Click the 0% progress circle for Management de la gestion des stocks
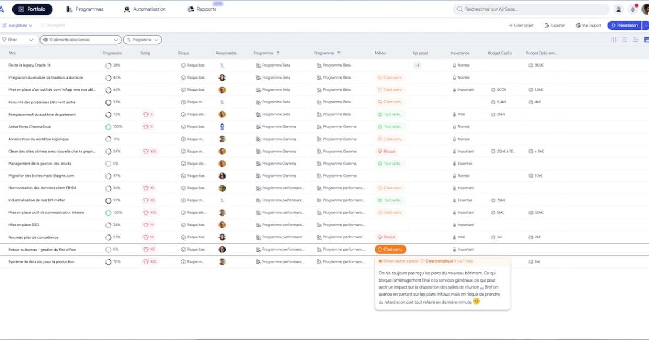 [x=108, y=164]
